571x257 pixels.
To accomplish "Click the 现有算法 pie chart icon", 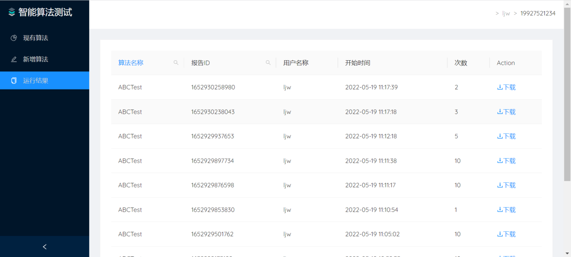I will [14, 38].
